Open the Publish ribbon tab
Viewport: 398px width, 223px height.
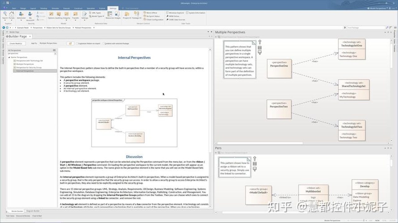pos(102,8)
